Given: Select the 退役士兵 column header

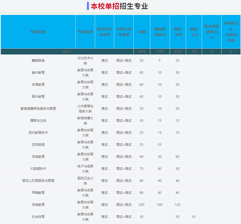Looking at the screenshot, I should tap(194, 32).
